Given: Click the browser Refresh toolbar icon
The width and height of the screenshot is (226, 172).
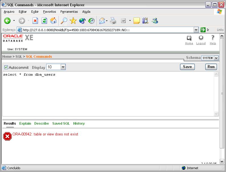Looking at the screenshot, I should [x=44, y=21].
